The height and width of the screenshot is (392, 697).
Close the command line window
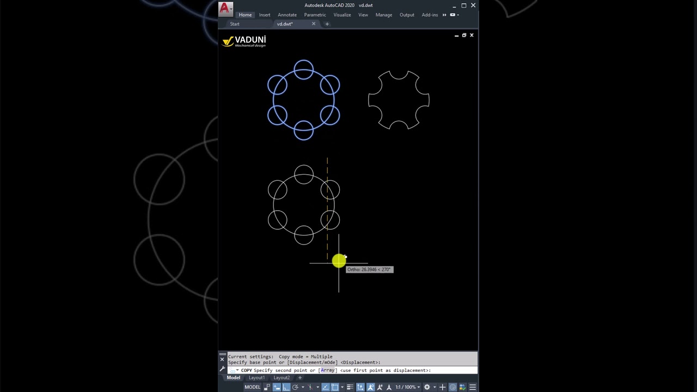click(222, 360)
